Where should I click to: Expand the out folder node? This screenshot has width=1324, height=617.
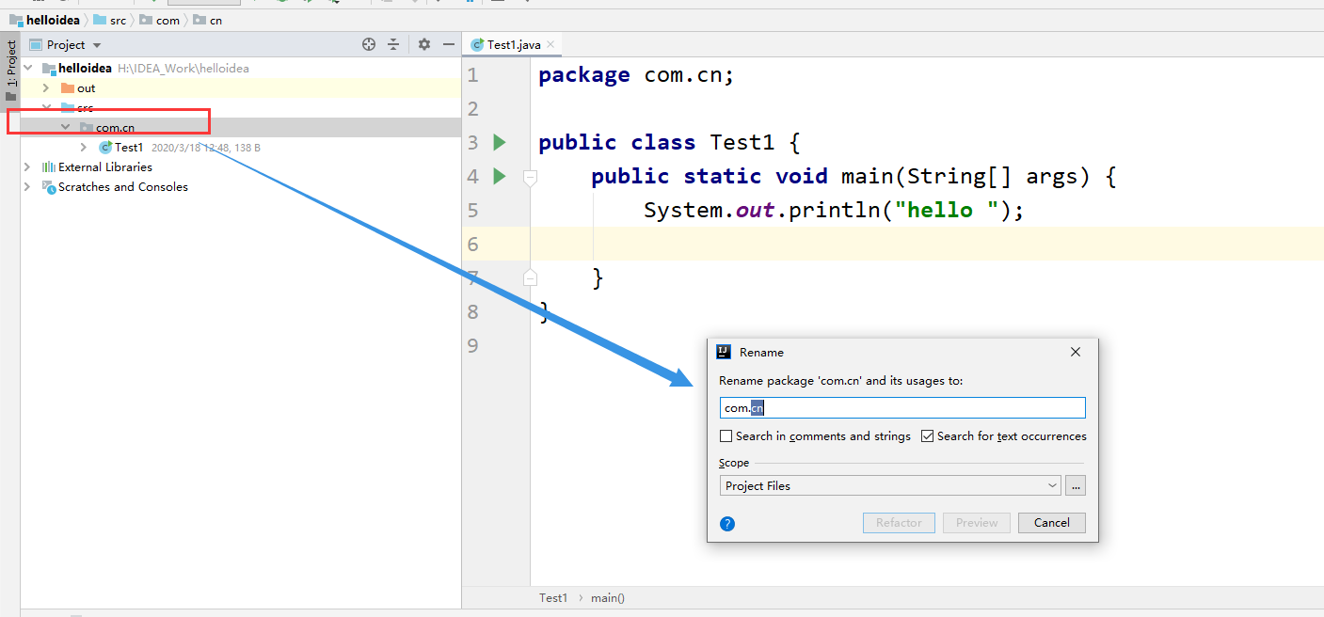click(x=46, y=88)
